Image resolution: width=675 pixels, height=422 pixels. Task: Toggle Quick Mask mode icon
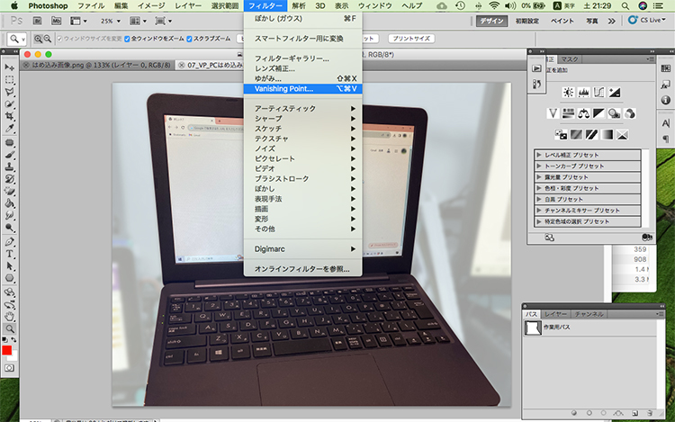(x=10, y=368)
